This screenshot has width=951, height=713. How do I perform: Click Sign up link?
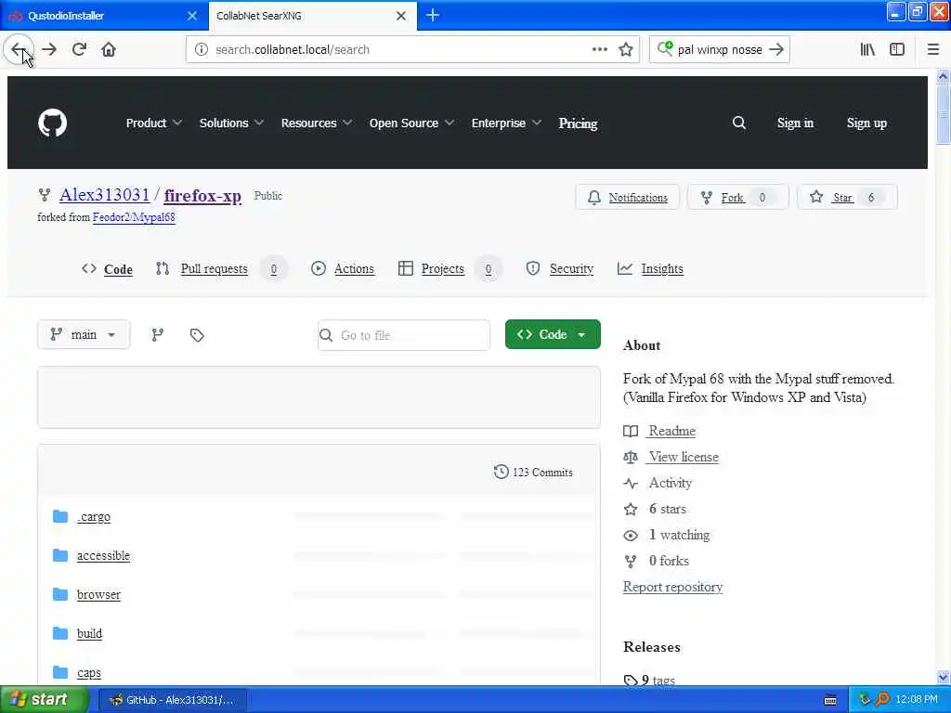866,123
